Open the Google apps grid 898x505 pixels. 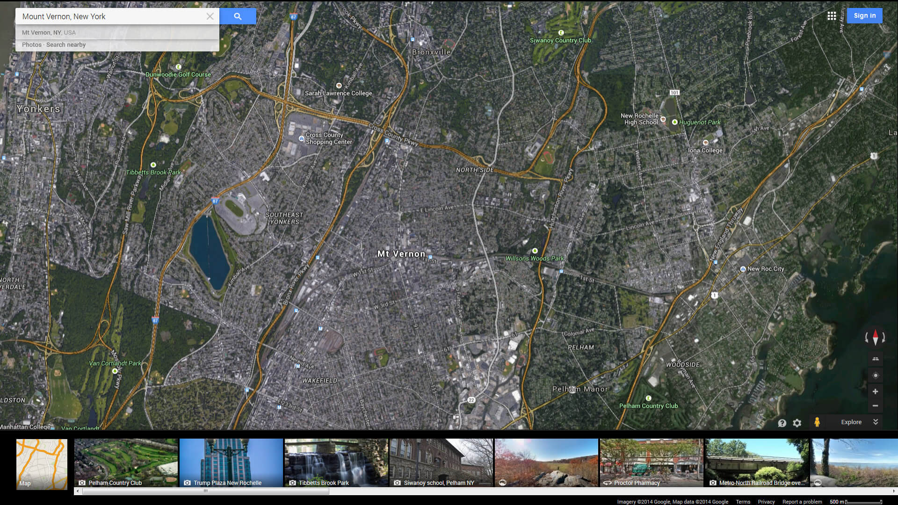tap(832, 16)
